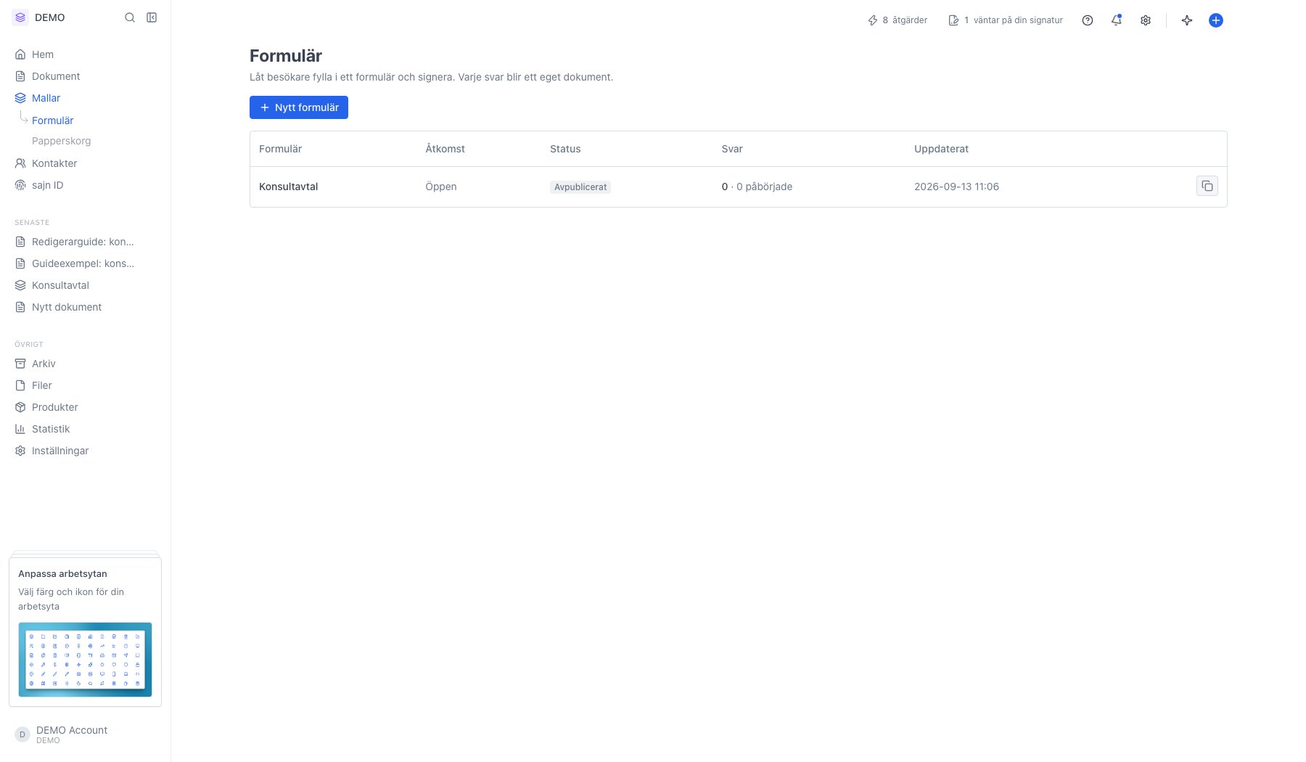Click the Mallar layers icon

(20, 98)
